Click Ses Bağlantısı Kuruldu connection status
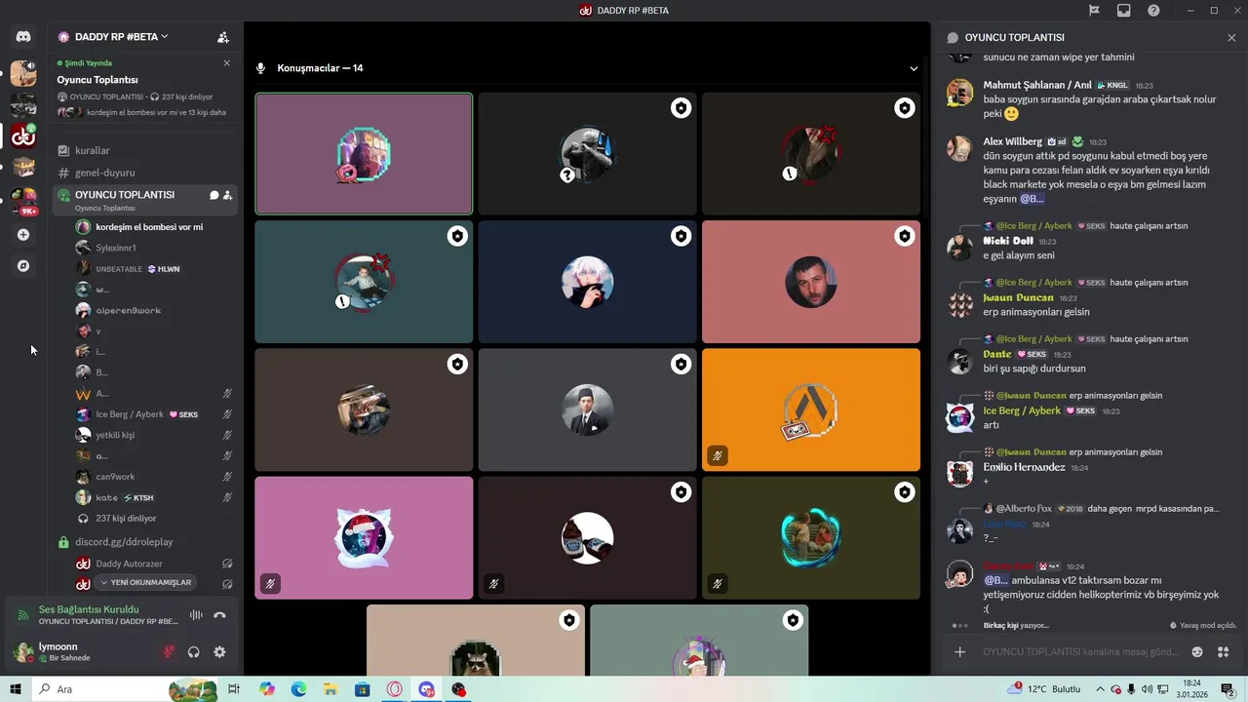Viewport: 1248px width, 702px height. click(89, 609)
